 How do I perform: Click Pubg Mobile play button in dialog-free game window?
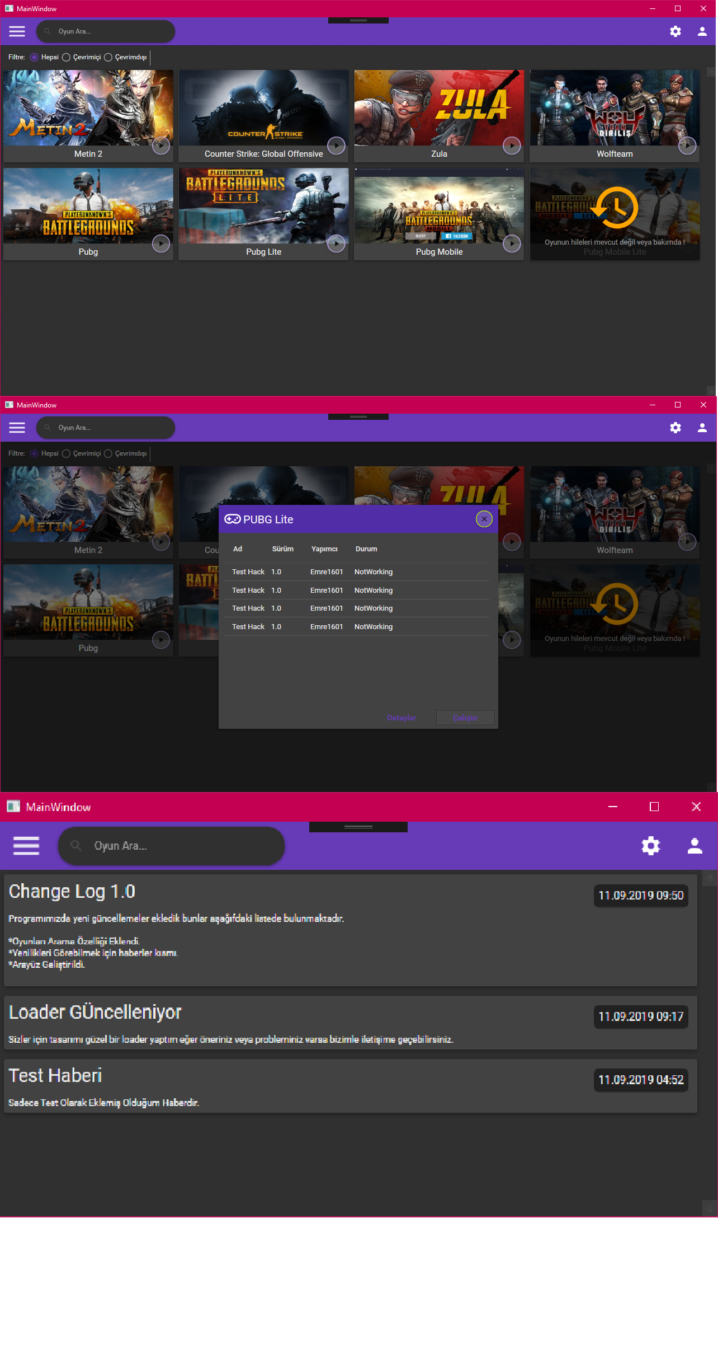pos(512,243)
